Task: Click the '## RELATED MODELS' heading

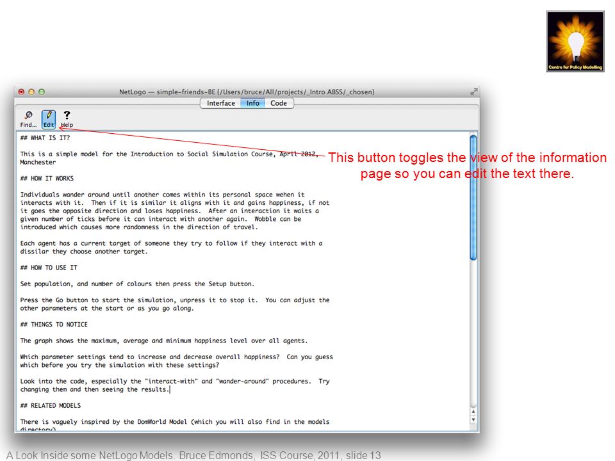Action: pyautogui.click(x=51, y=406)
